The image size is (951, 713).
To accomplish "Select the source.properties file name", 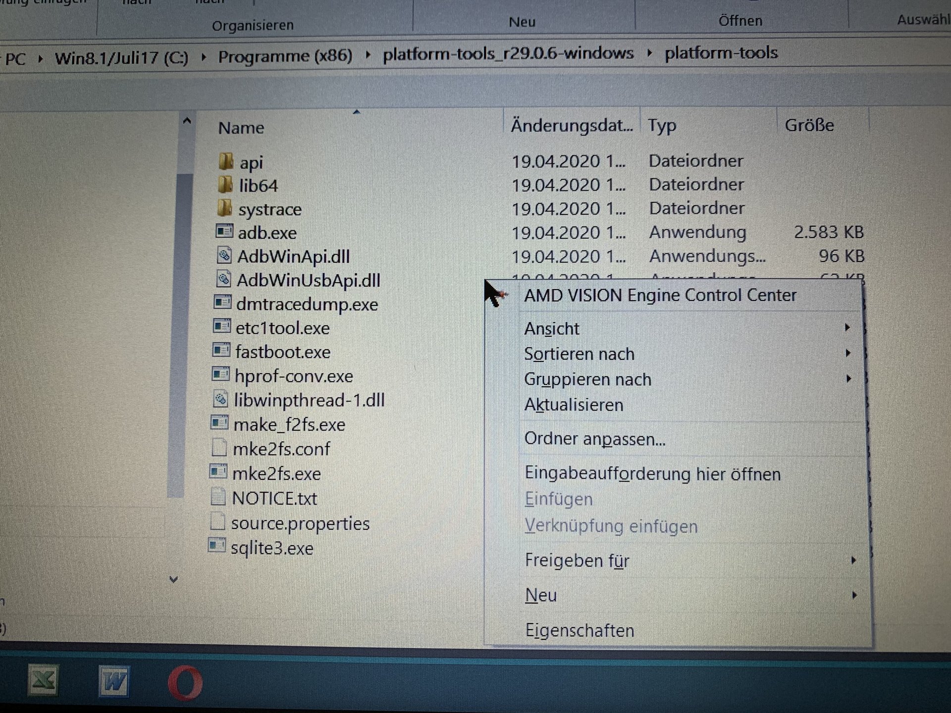I will point(300,523).
